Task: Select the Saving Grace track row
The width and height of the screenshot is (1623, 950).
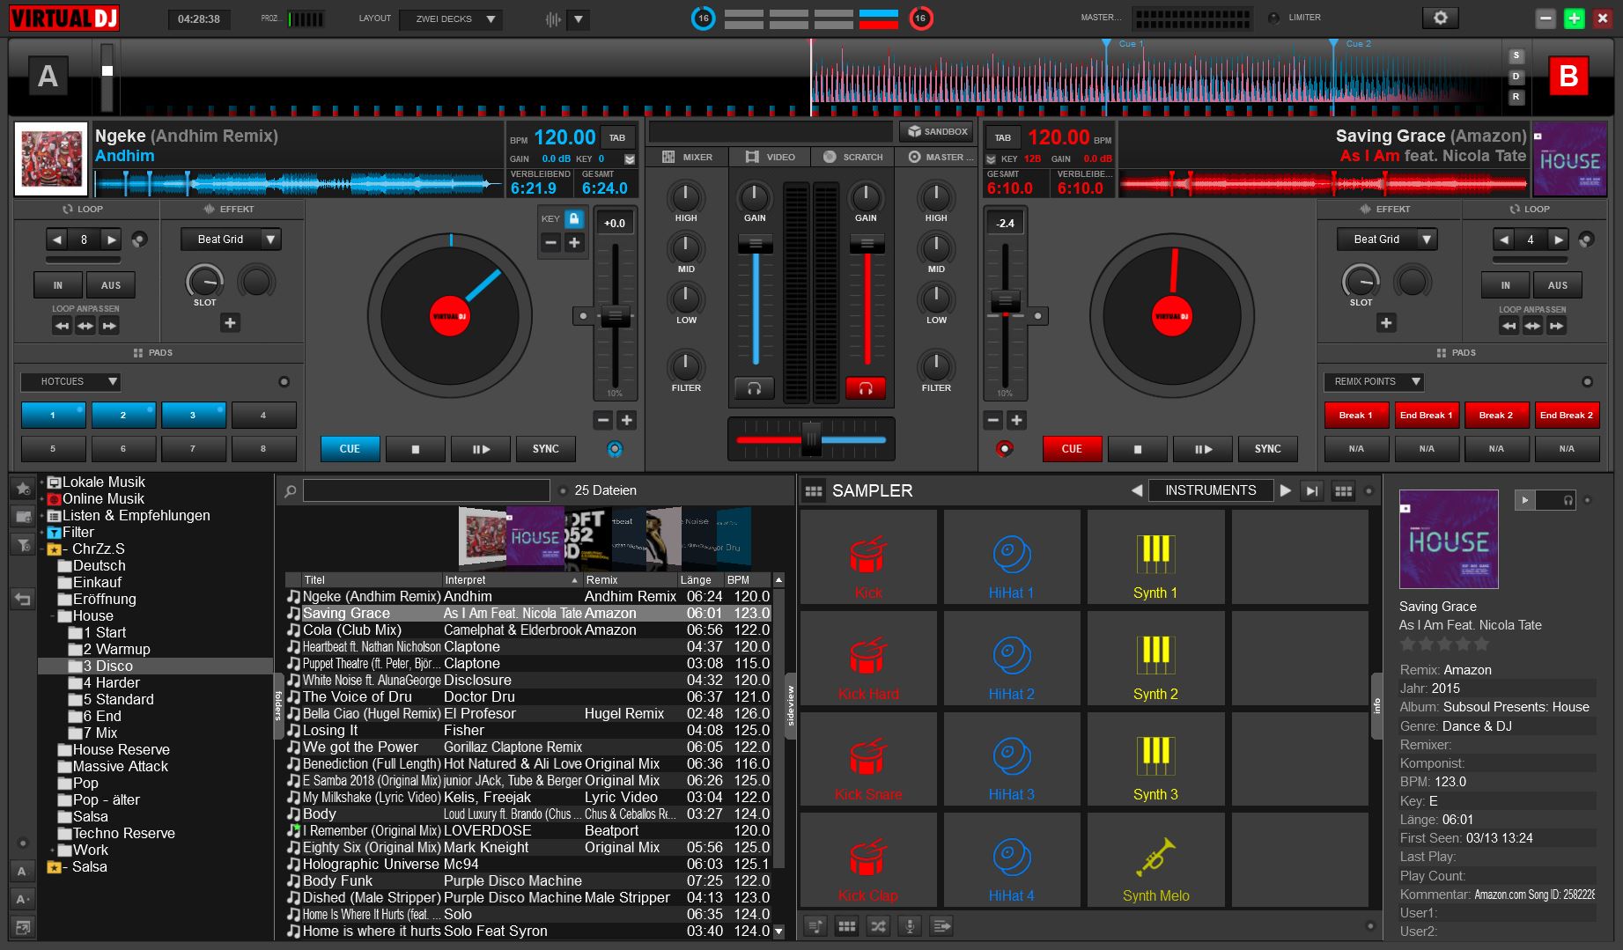Action: coord(528,613)
